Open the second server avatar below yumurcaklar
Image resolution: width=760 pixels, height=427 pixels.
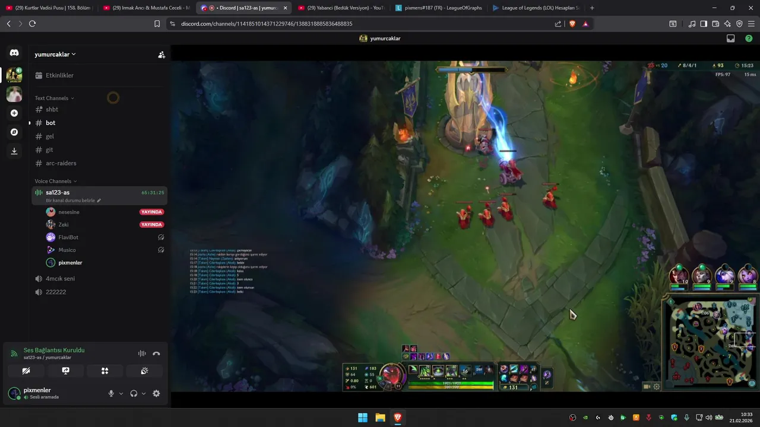click(x=14, y=94)
